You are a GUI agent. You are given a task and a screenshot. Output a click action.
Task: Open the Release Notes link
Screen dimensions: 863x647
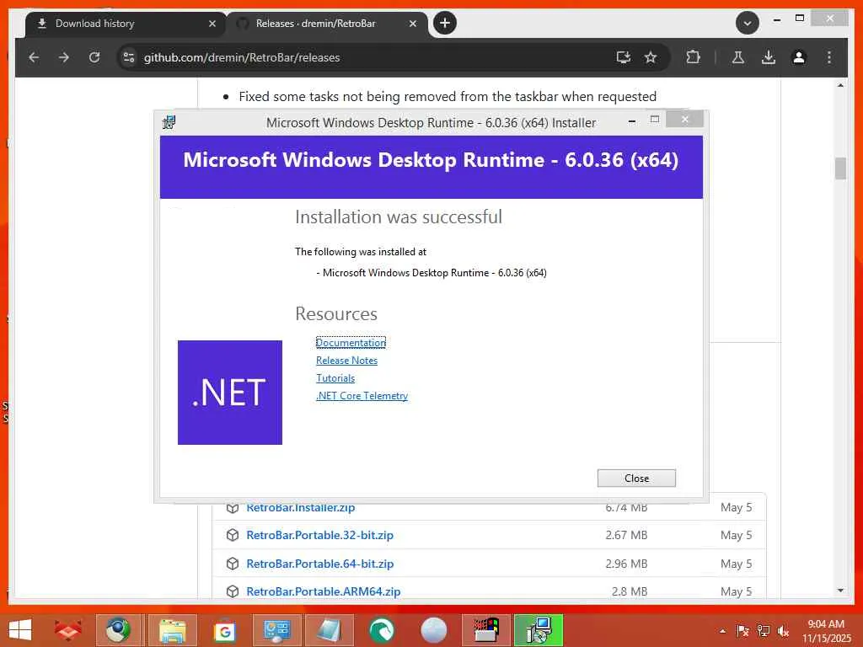coord(346,361)
